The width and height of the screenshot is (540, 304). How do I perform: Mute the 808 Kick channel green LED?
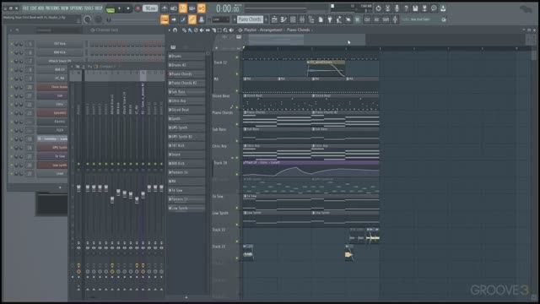pos(12,52)
